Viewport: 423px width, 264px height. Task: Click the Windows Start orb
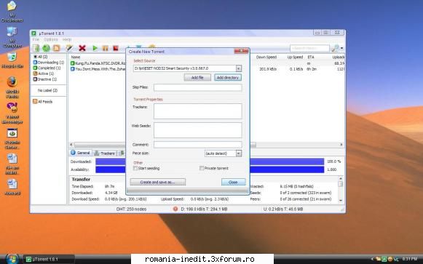point(12,259)
